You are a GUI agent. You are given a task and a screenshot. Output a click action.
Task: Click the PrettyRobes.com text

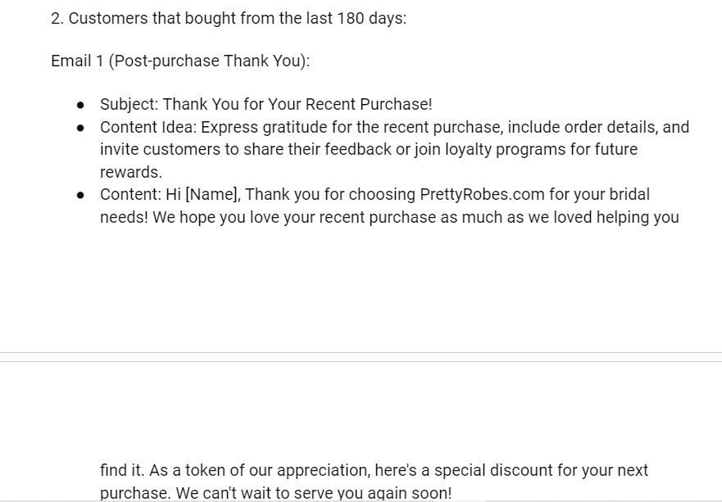coord(482,194)
